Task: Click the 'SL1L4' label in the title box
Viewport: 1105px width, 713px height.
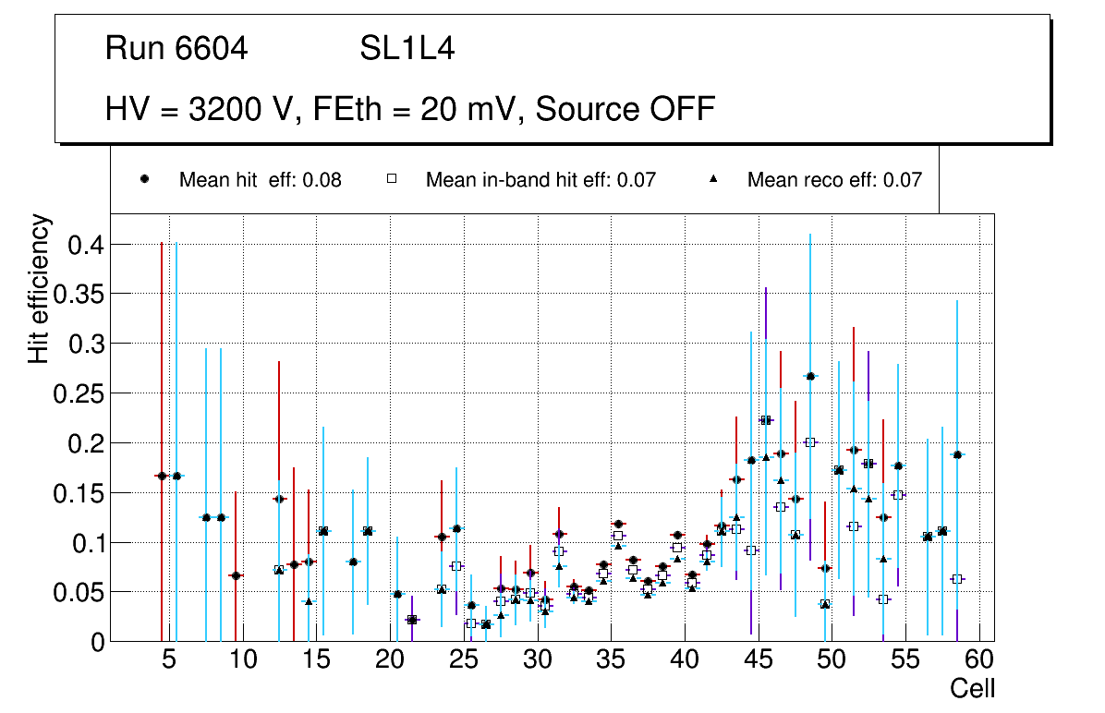Action: click(x=407, y=49)
